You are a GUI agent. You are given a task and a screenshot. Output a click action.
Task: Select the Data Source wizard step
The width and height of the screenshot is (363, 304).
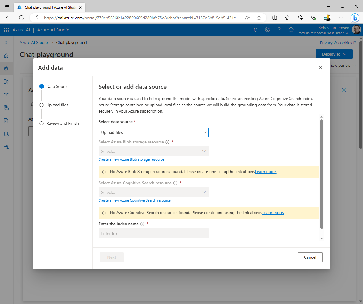[x=57, y=86]
